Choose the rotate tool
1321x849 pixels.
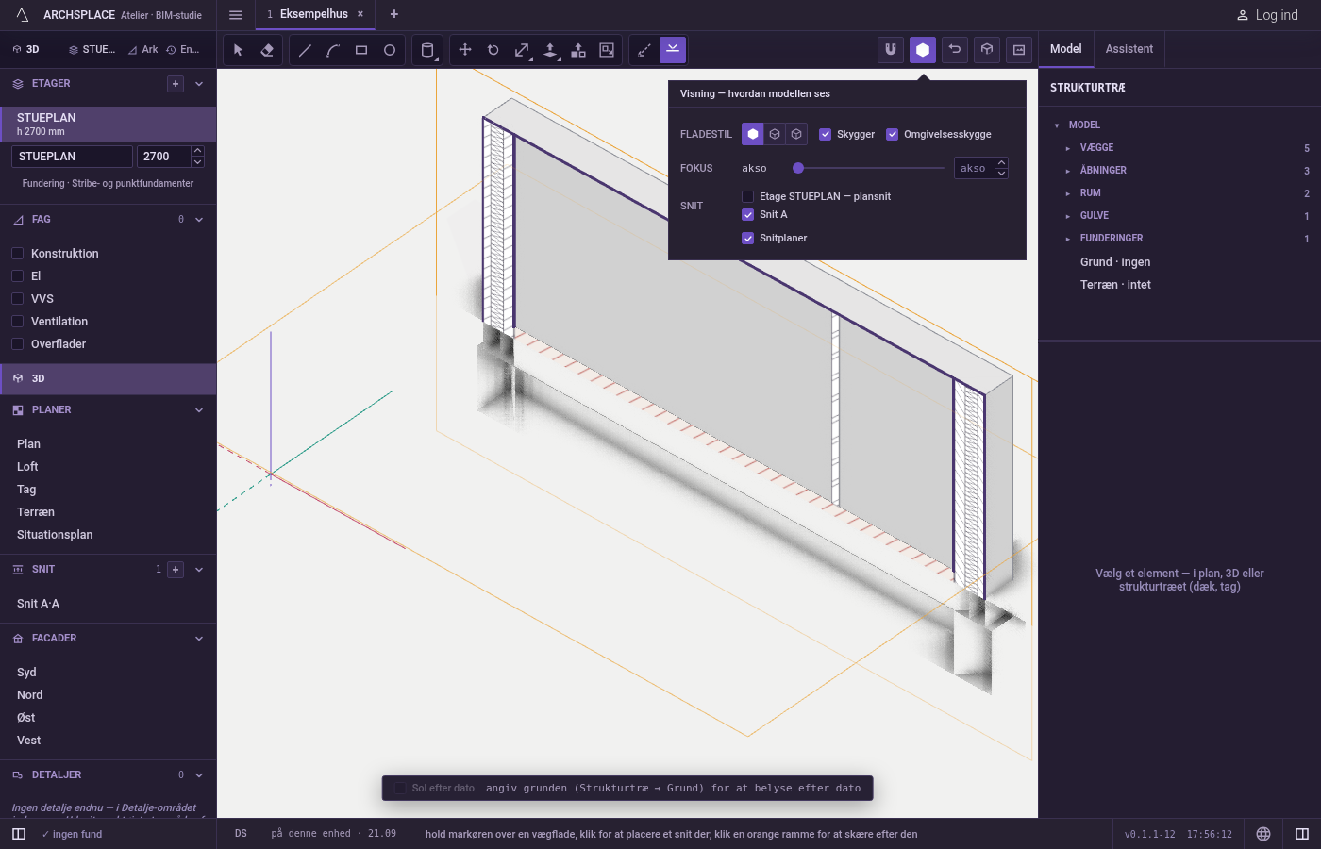(x=493, y=50)
